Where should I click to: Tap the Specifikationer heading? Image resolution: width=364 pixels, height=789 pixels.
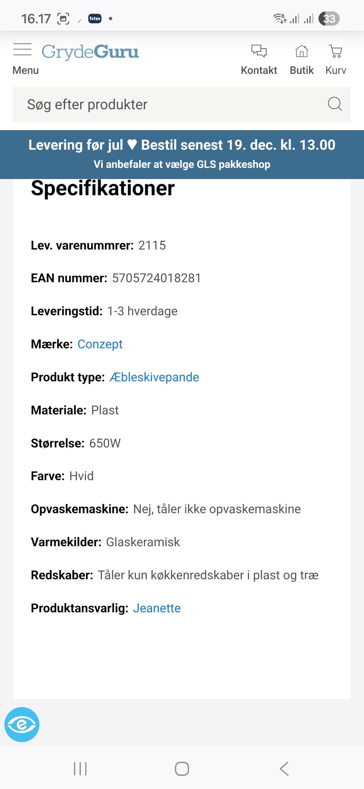103,188
